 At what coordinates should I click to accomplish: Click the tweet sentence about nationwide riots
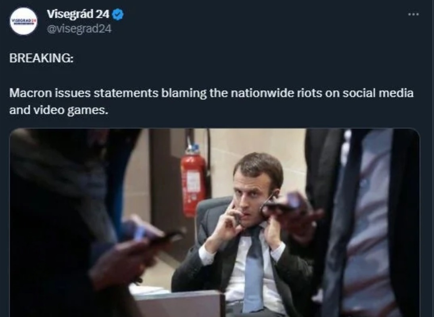pos(211,101)
